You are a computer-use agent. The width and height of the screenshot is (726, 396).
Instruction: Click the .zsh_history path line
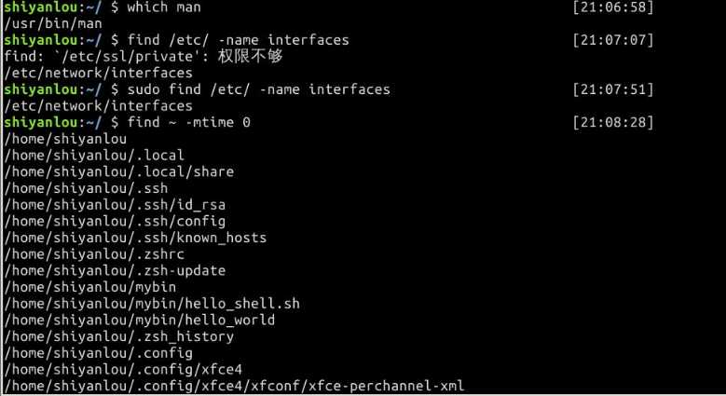point(119,336)
